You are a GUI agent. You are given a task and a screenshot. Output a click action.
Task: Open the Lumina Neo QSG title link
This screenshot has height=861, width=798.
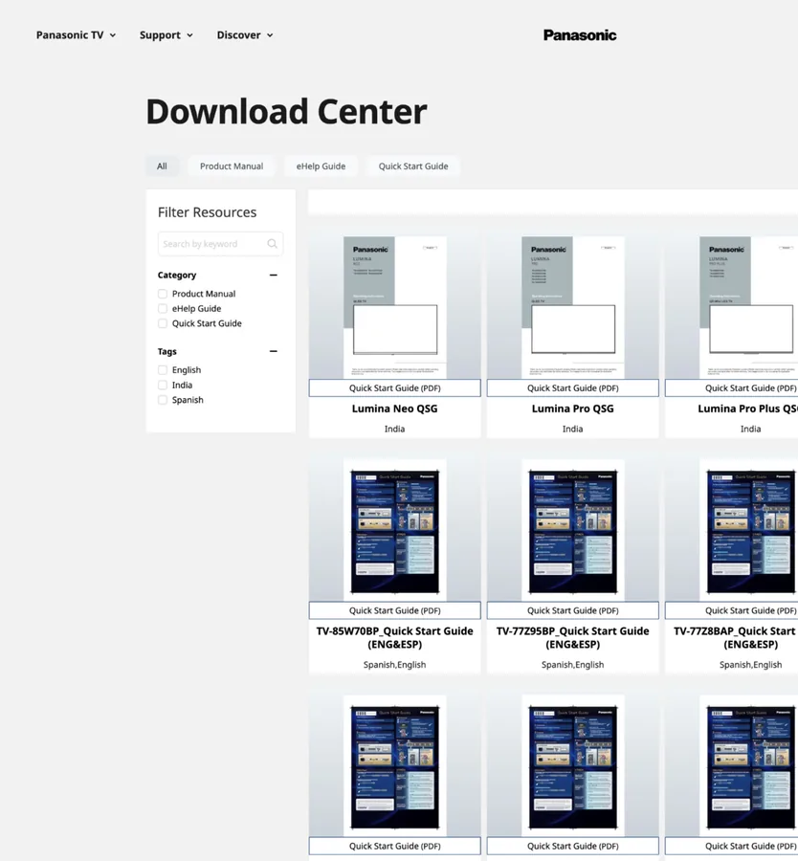[395, 408]
